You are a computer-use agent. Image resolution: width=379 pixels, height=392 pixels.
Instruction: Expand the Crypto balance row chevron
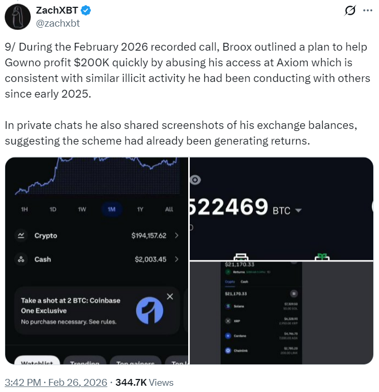[x=176, y=236]
